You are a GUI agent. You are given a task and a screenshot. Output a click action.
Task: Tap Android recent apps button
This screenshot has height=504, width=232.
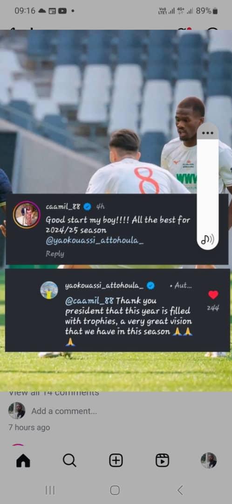[50, 490]
